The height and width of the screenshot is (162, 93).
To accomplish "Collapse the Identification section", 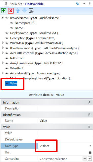I will (x=89, y=115).
